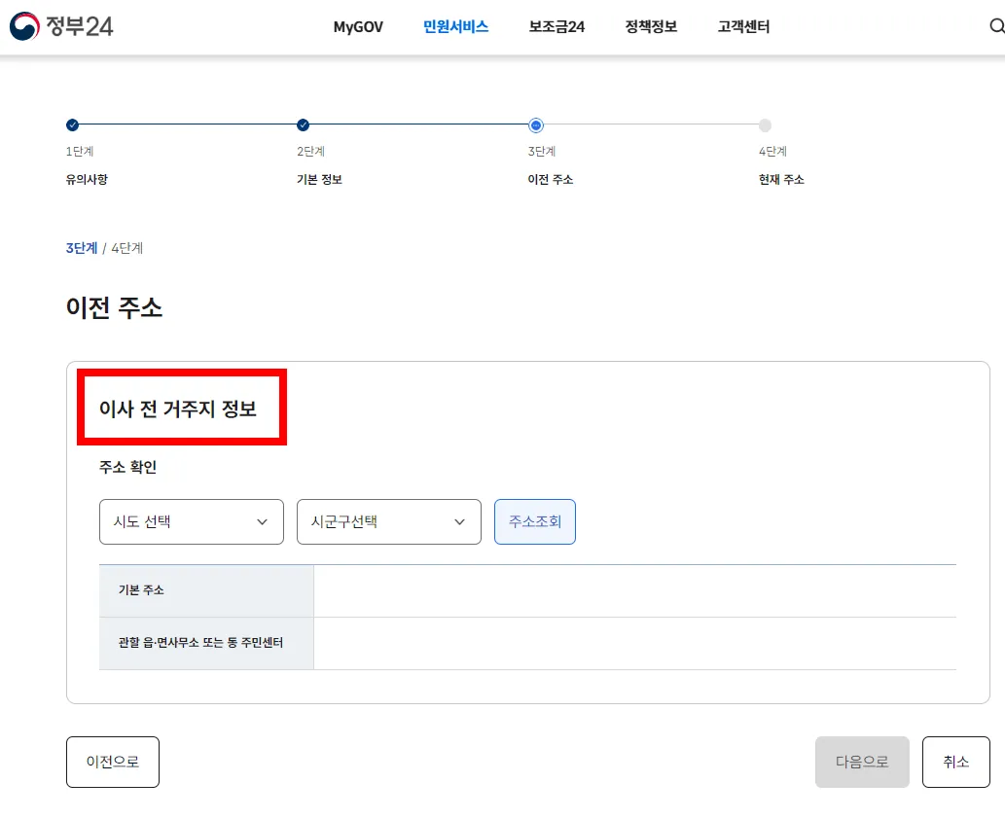Click the disabled 다음으로 button
Image resolution: width=1005 pixels, height=818 pixels.
[x=862, y=762]
